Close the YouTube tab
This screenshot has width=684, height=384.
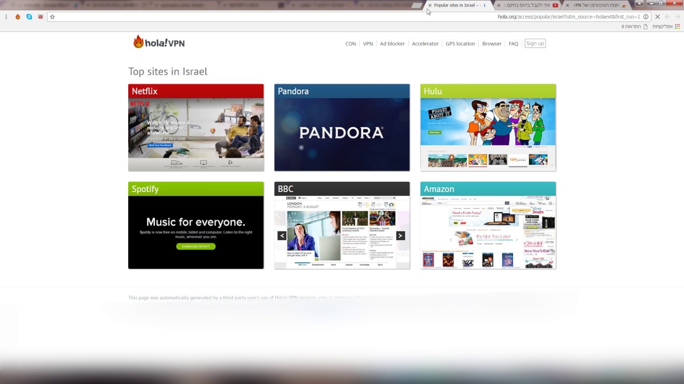click(x=499, y=5)
